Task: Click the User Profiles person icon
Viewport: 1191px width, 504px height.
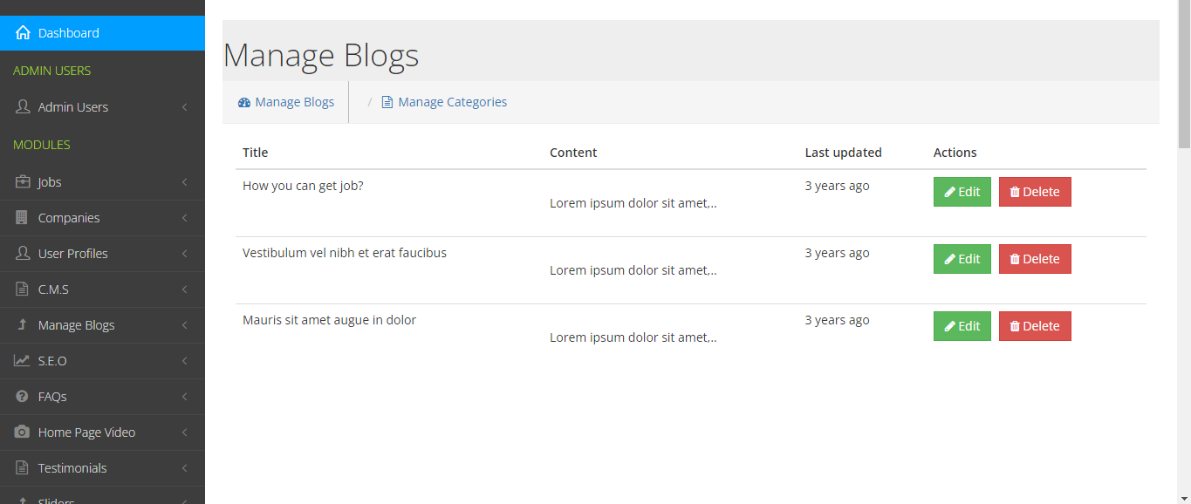Action: (x=23, y=254)
